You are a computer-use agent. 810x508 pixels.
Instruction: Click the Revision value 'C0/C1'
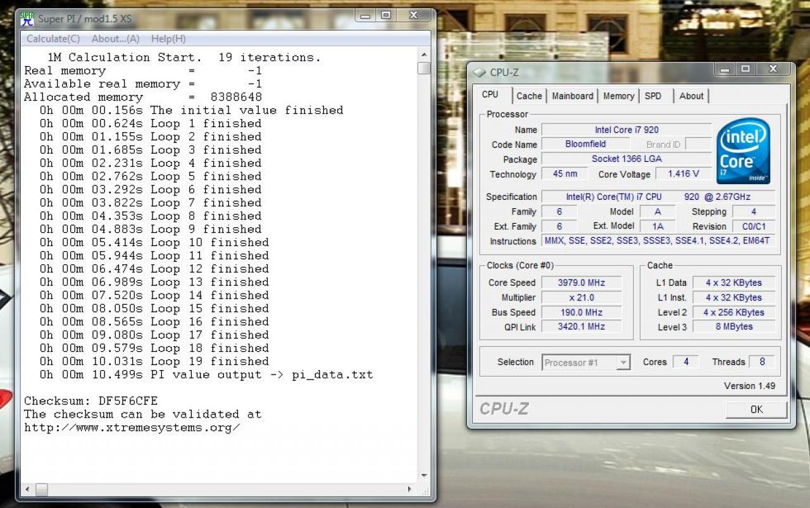(754, 226)
